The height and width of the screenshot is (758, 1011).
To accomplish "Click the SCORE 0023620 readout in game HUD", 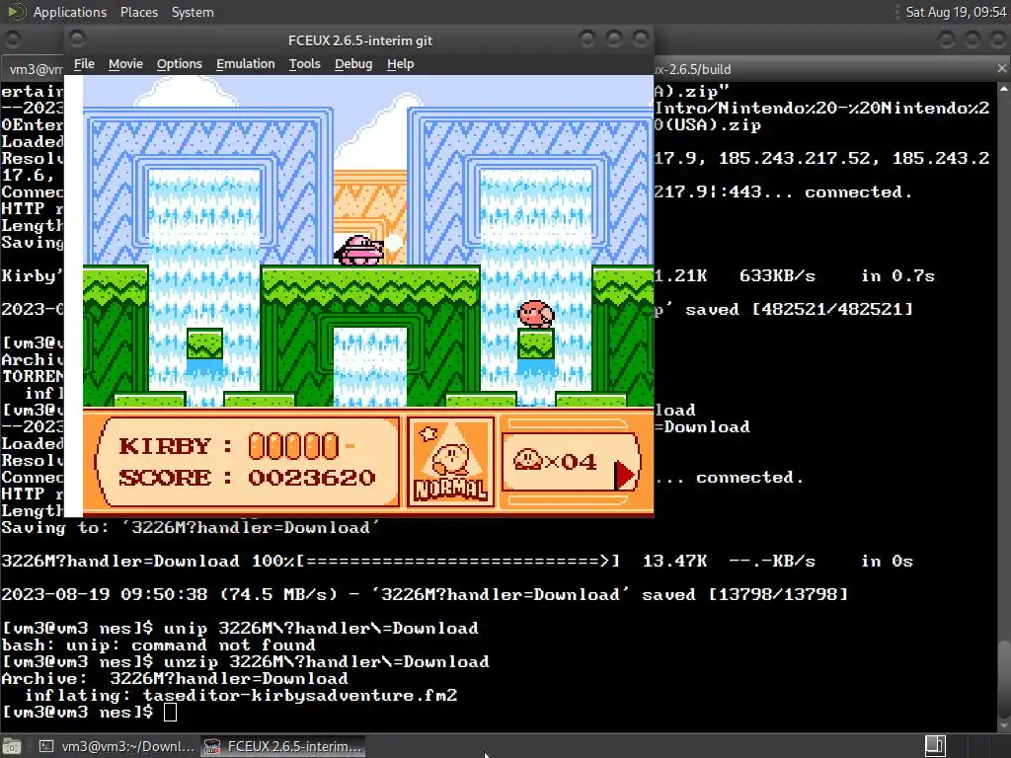I will pos(246,478).
